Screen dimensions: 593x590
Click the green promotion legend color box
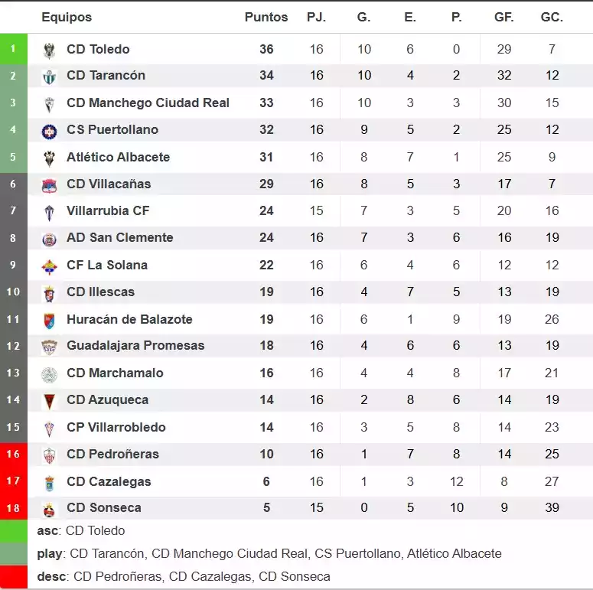(x=14, y=531)
